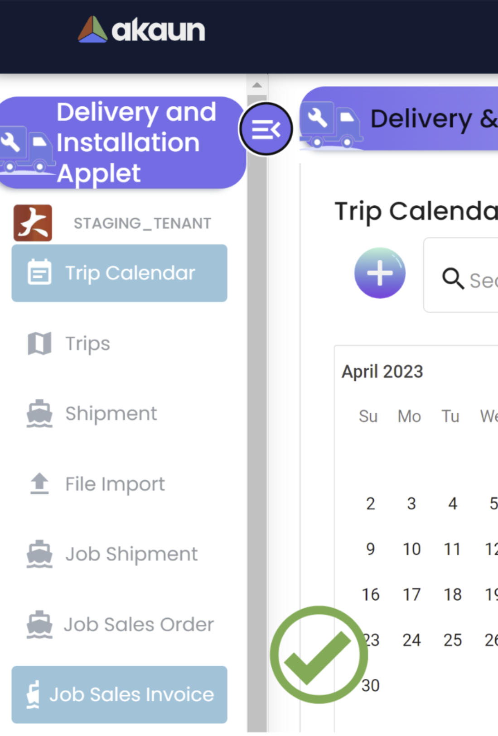Pick April 25 in the calendar
The width and height of the screenshot is (498, 736).
(452, 640)
